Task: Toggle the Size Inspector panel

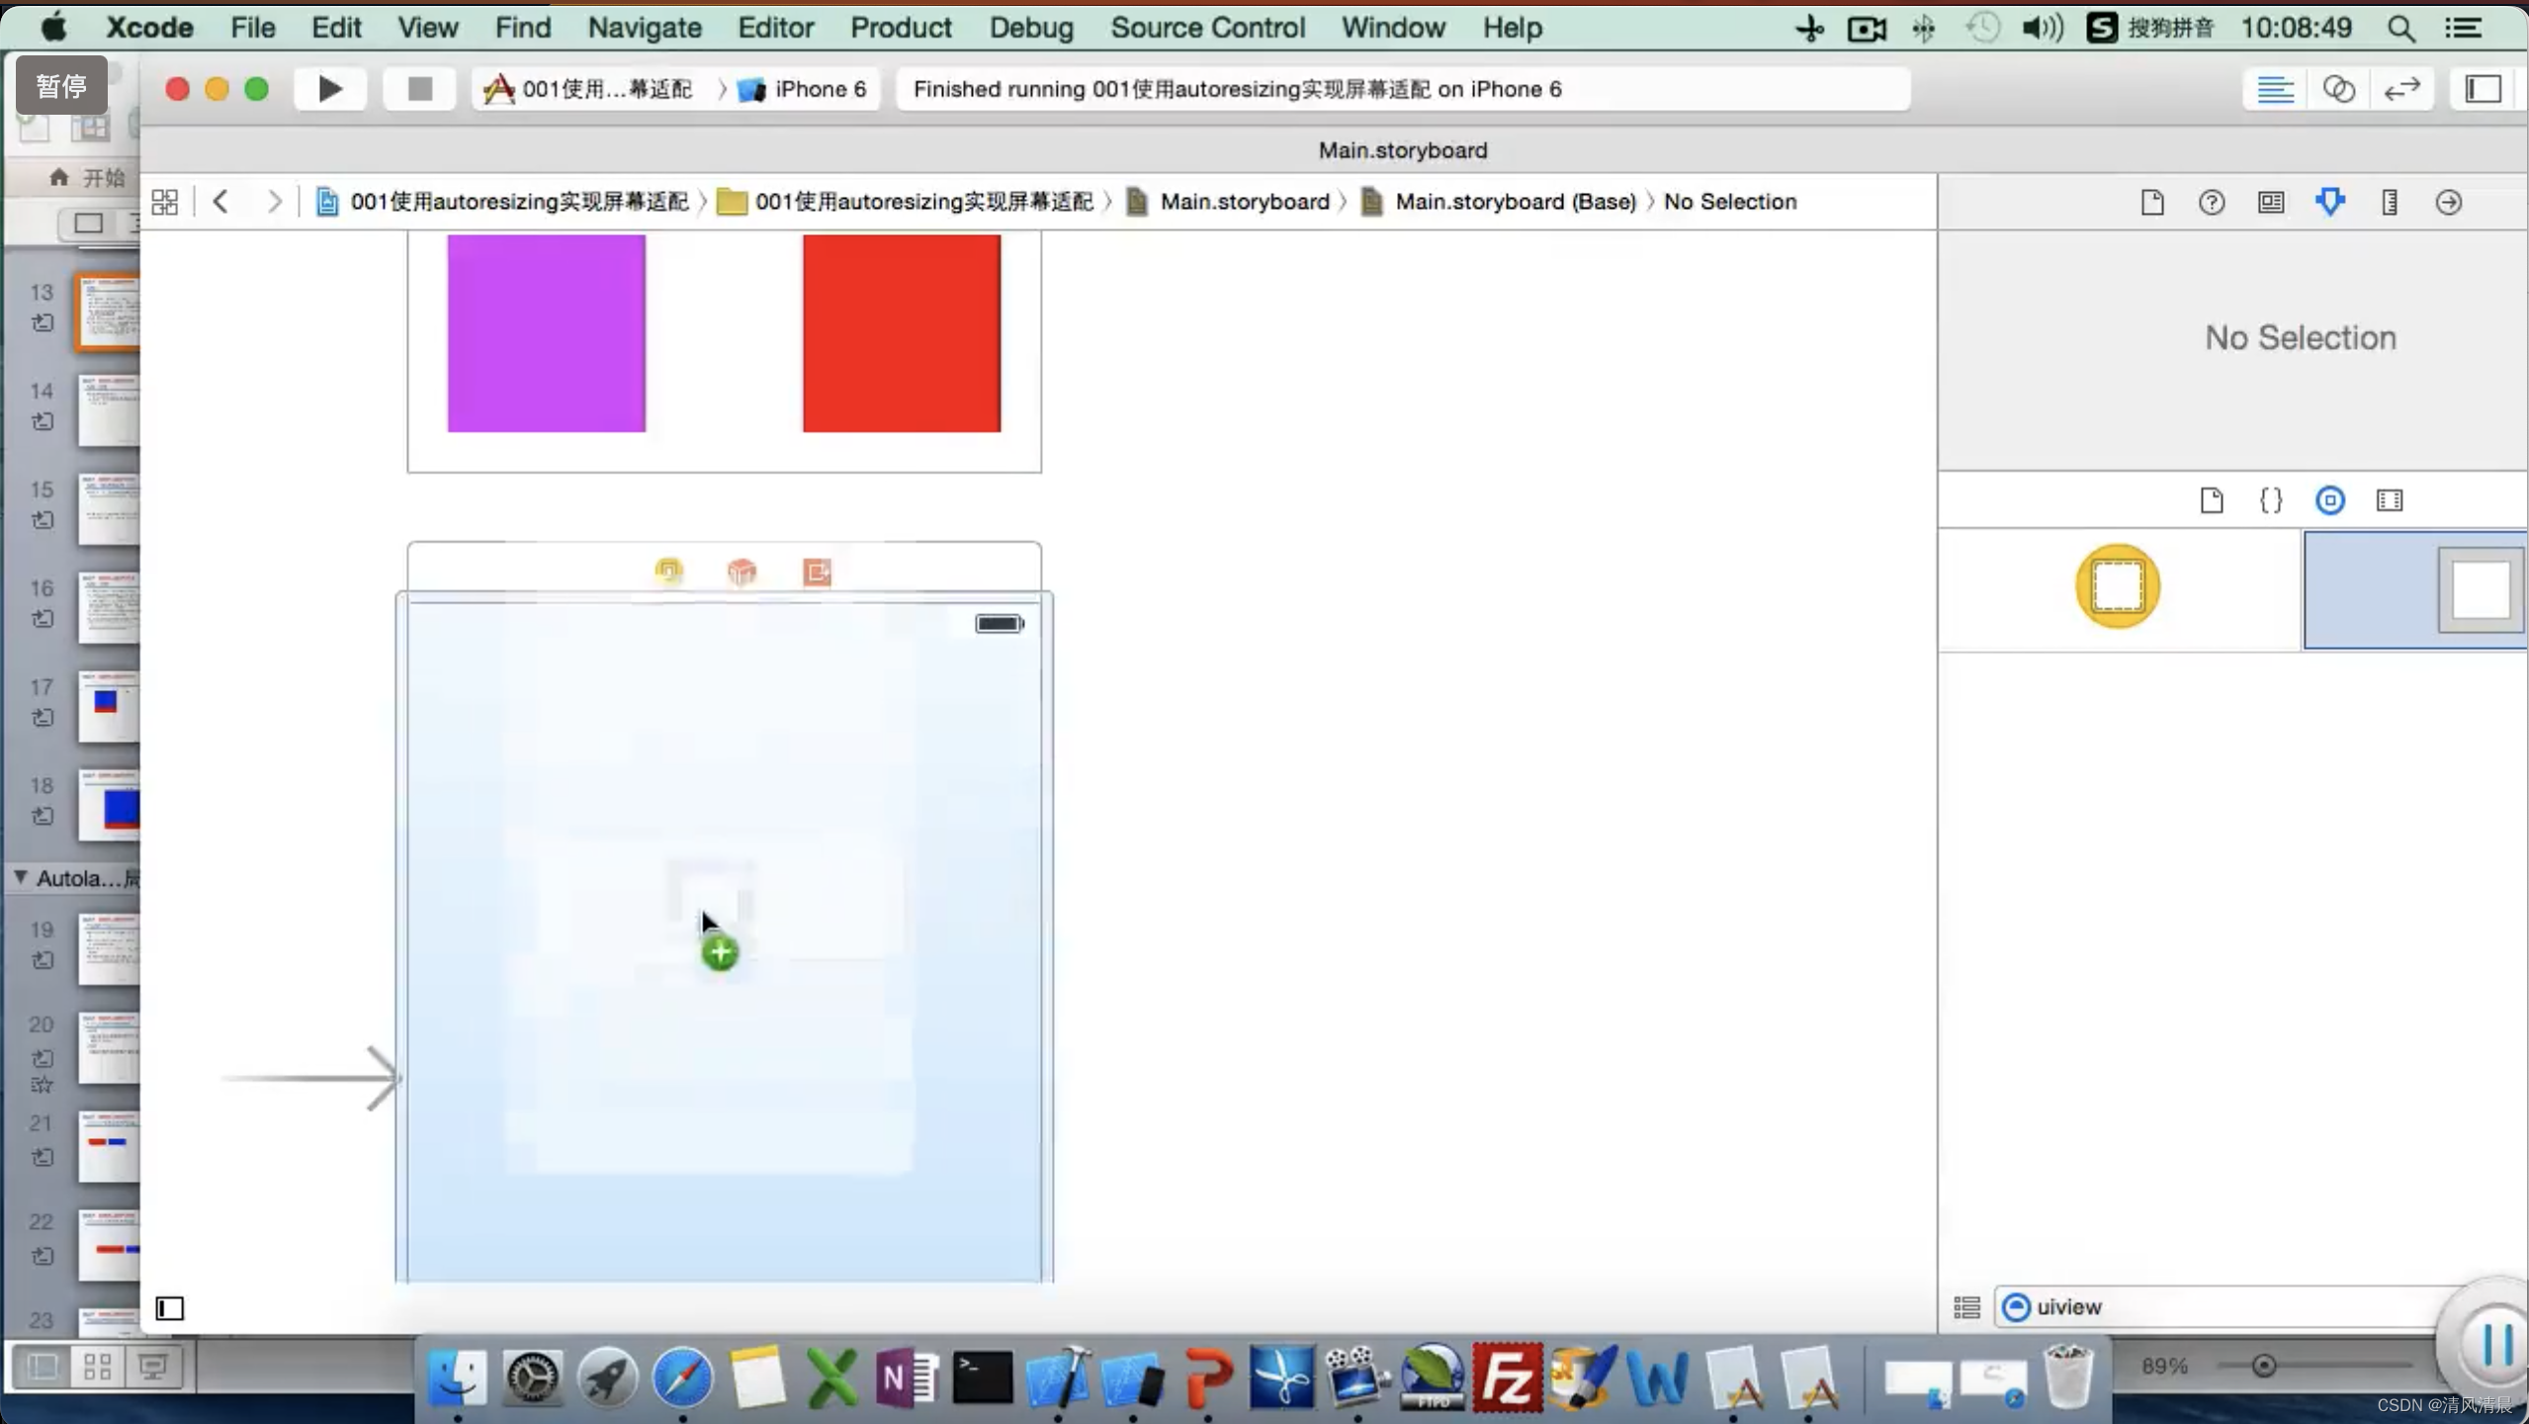Action: [x=2389, y=202]
